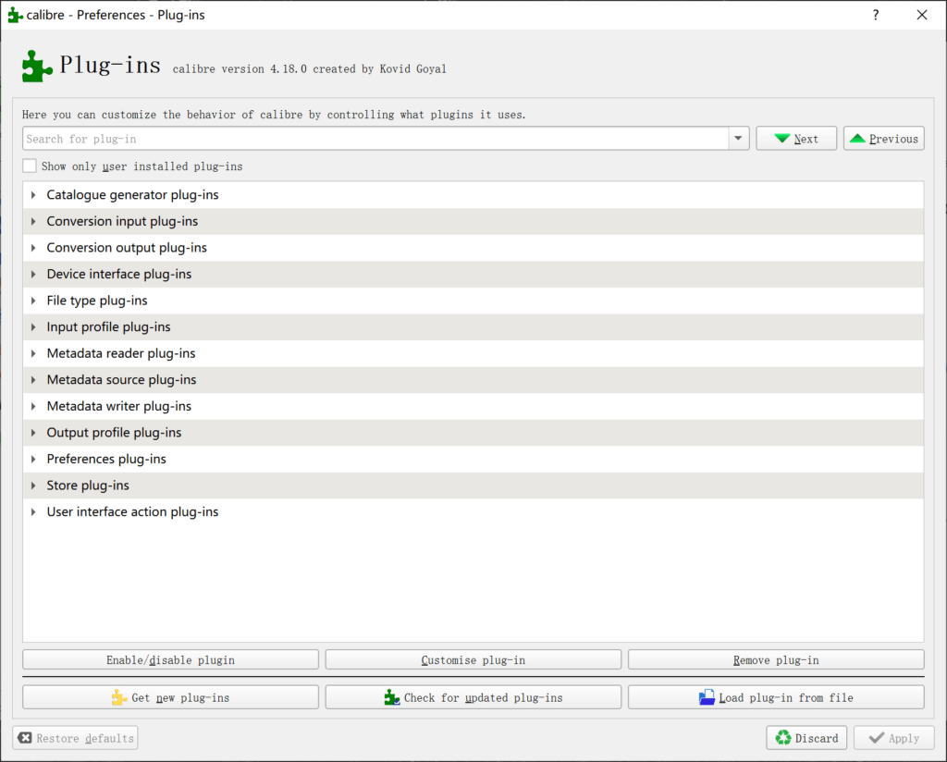Expand Catalogue generator plug-ins
Screen dimensions: 947x762
[34, 195]
